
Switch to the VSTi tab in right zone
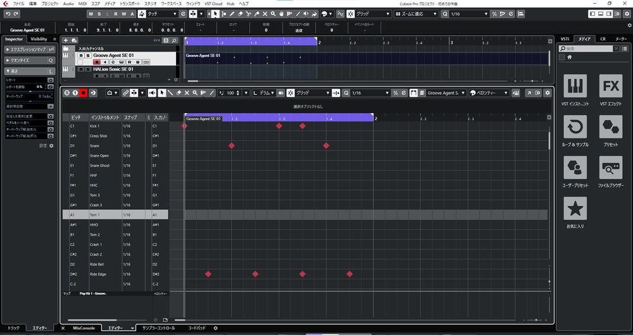[565, 39]
